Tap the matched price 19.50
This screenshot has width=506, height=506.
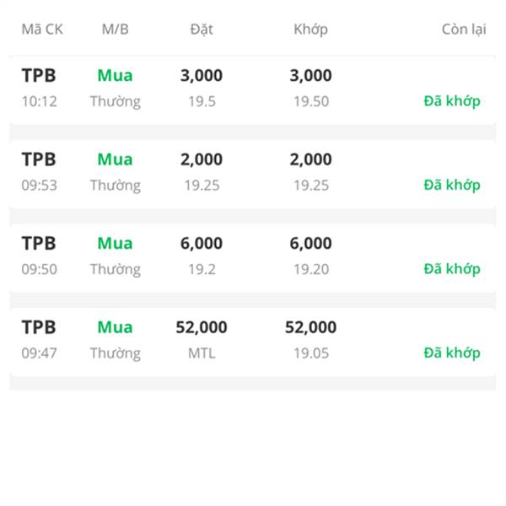(311, 102)
